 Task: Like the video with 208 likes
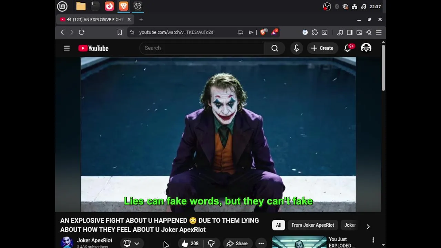(190, 244)
